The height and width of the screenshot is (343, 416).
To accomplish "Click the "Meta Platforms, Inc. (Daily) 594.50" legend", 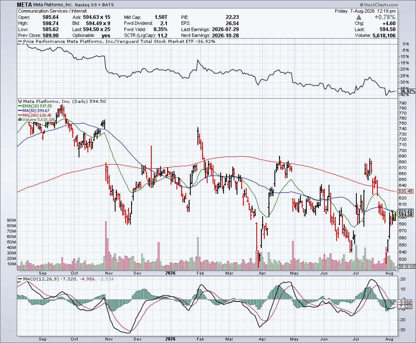I will [64, 101].
